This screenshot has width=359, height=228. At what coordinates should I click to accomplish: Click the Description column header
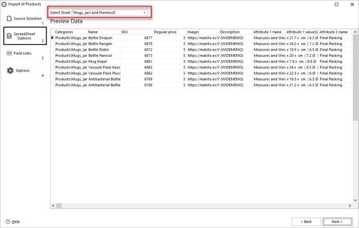(x=235, y=32)
